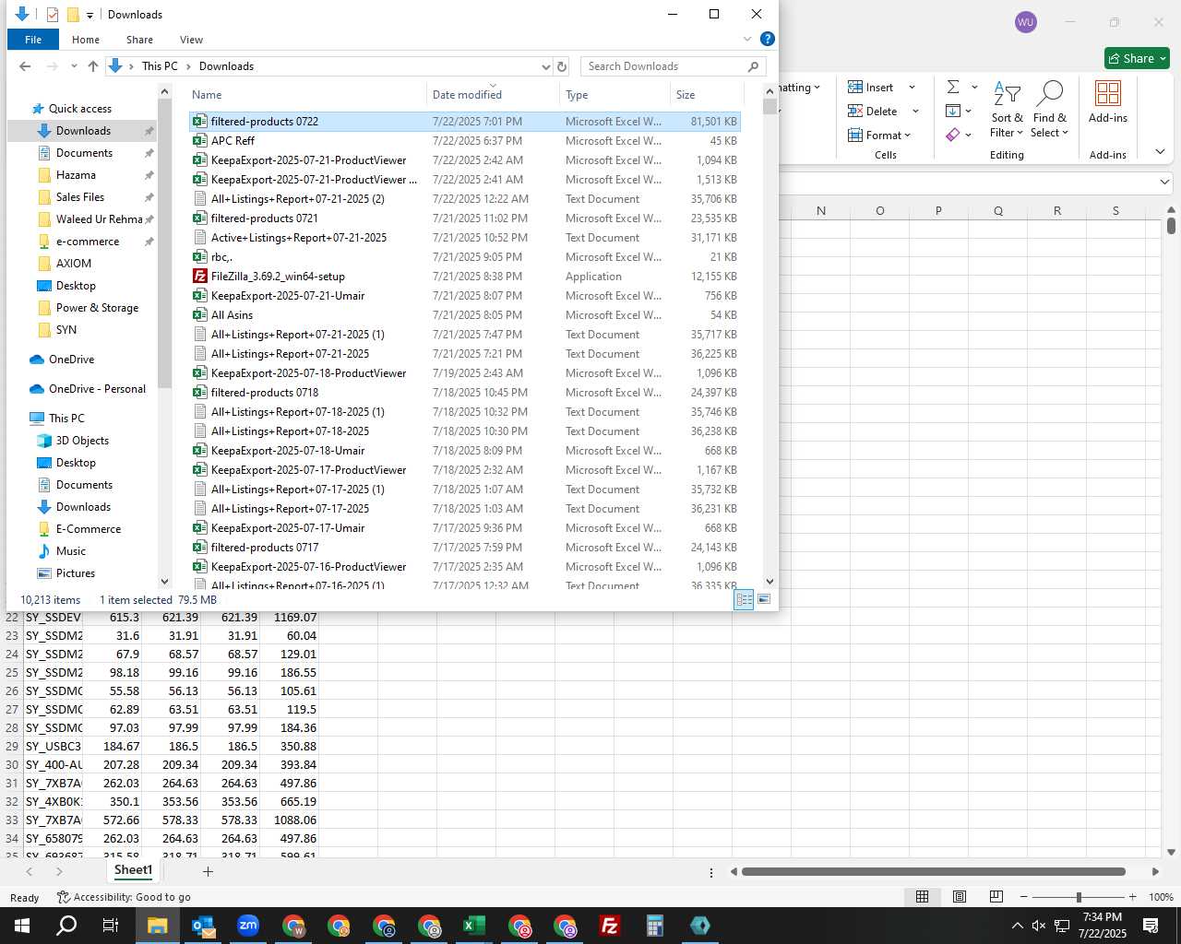Open Sort & Filter in Excel
This screenshot has width=1181, height=944.
(1007, 109)
